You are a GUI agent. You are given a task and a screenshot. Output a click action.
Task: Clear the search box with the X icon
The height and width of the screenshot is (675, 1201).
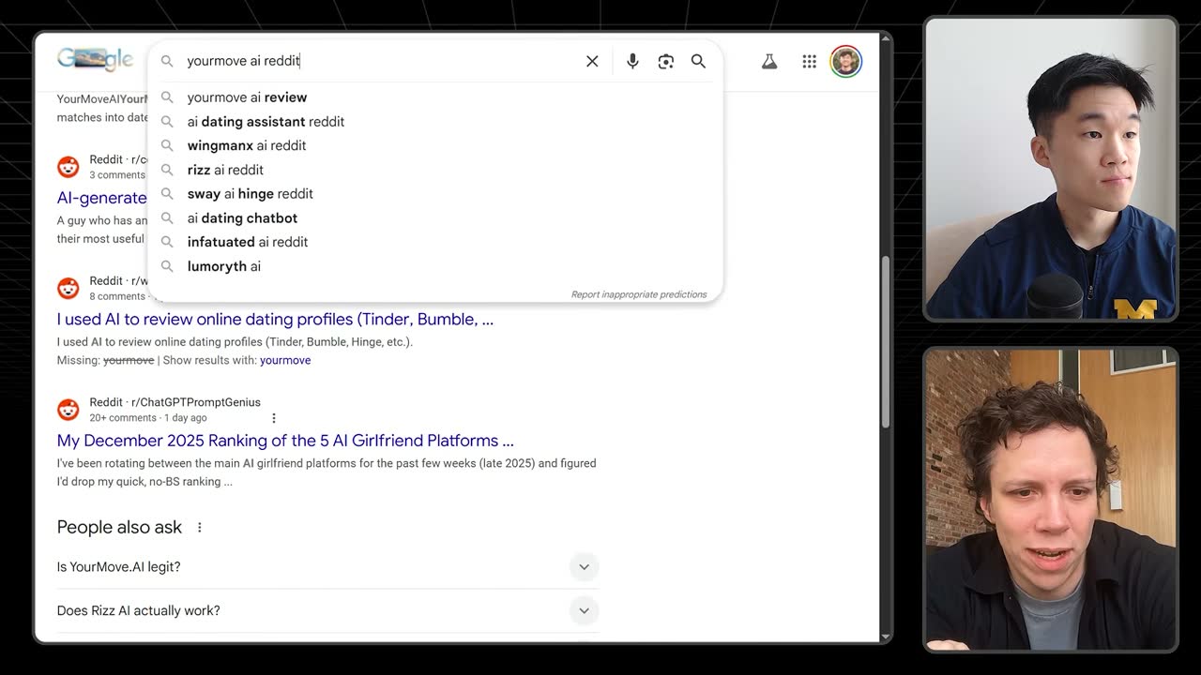[592, 61]
